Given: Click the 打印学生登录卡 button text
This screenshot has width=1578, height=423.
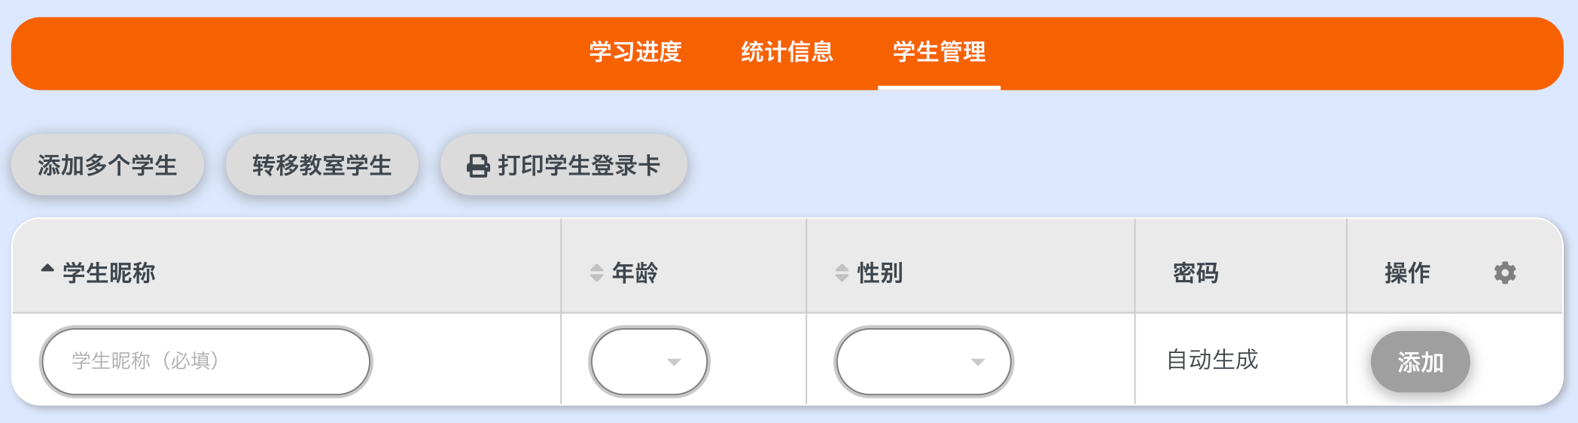Looking at the screenshot, I should point(578,165).
